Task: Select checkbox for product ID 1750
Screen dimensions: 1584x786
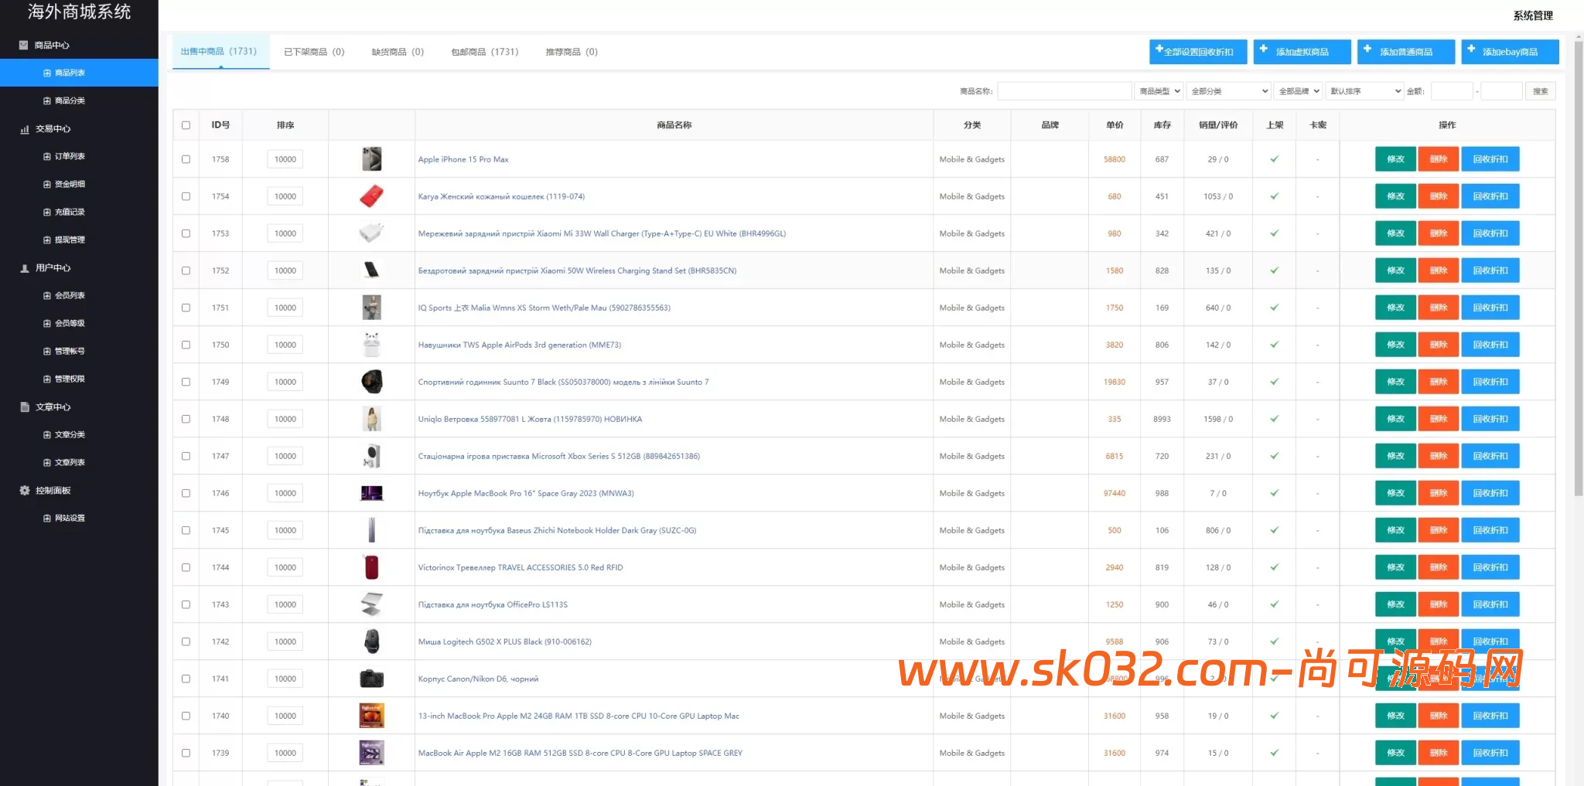Action: [x=186, y=345]
